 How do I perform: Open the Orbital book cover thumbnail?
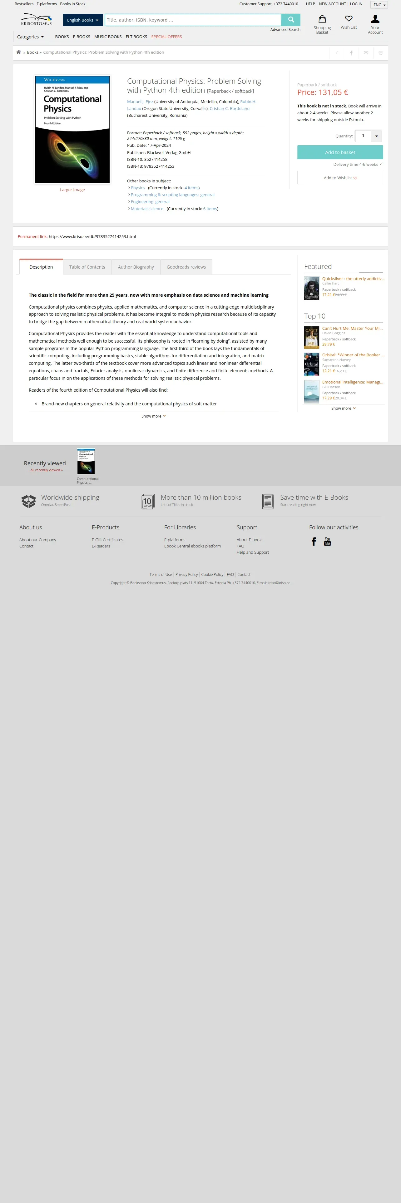point(311,365)
